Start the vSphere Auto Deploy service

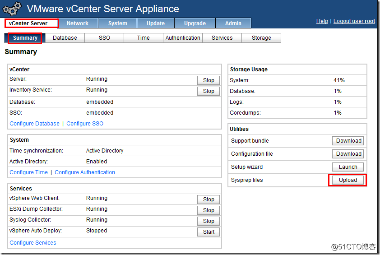pos(209,232)
